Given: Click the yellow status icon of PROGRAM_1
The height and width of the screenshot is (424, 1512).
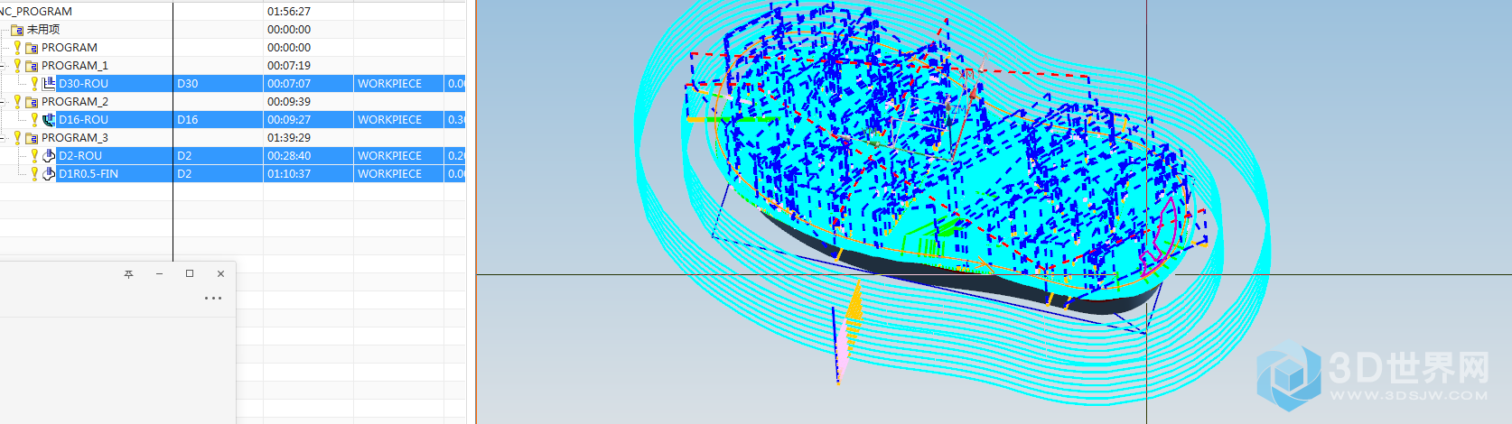Looking at the screenshot, I should point(17,65).
